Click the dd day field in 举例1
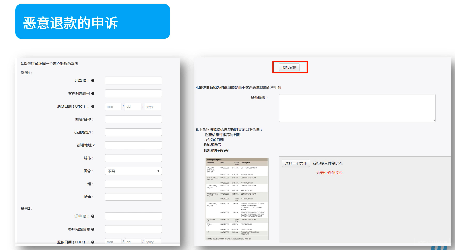Image resolution: width=455 pixels, height=250 pixels. tap(133, 106)
